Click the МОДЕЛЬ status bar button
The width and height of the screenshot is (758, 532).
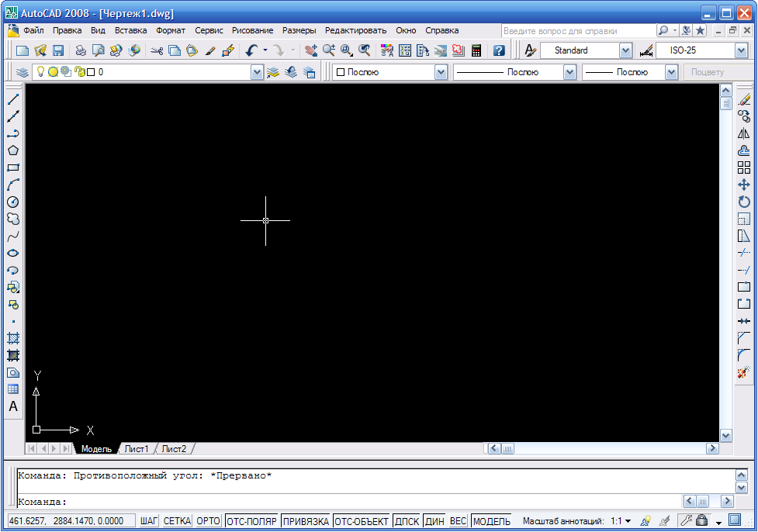[x=492, y=521]
